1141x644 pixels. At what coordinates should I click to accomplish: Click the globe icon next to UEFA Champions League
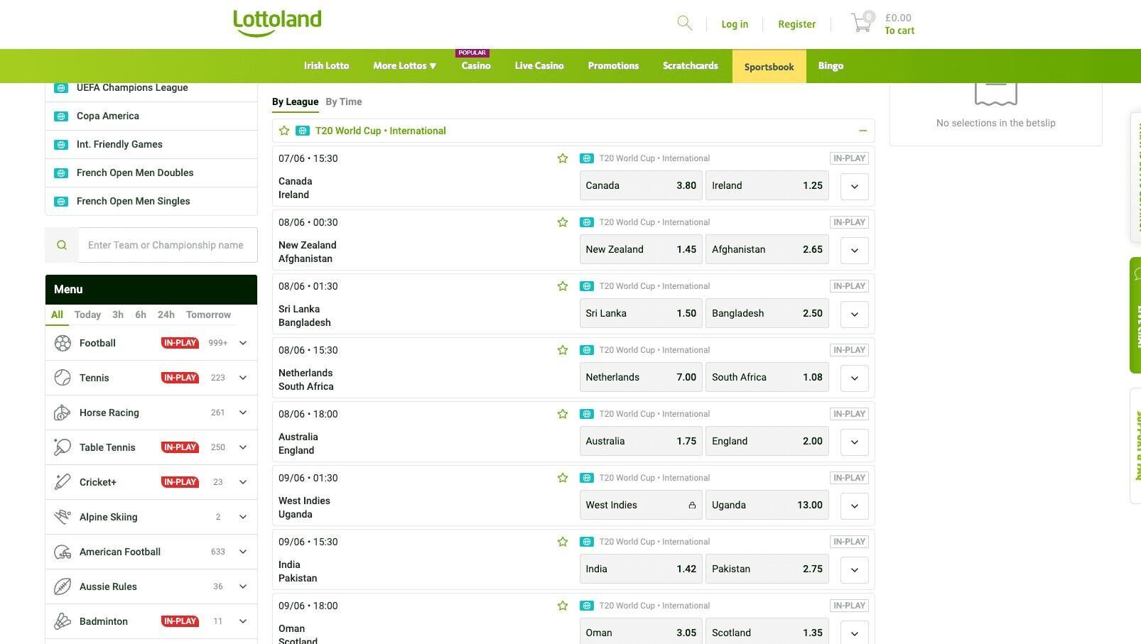[x=61, y=88]
